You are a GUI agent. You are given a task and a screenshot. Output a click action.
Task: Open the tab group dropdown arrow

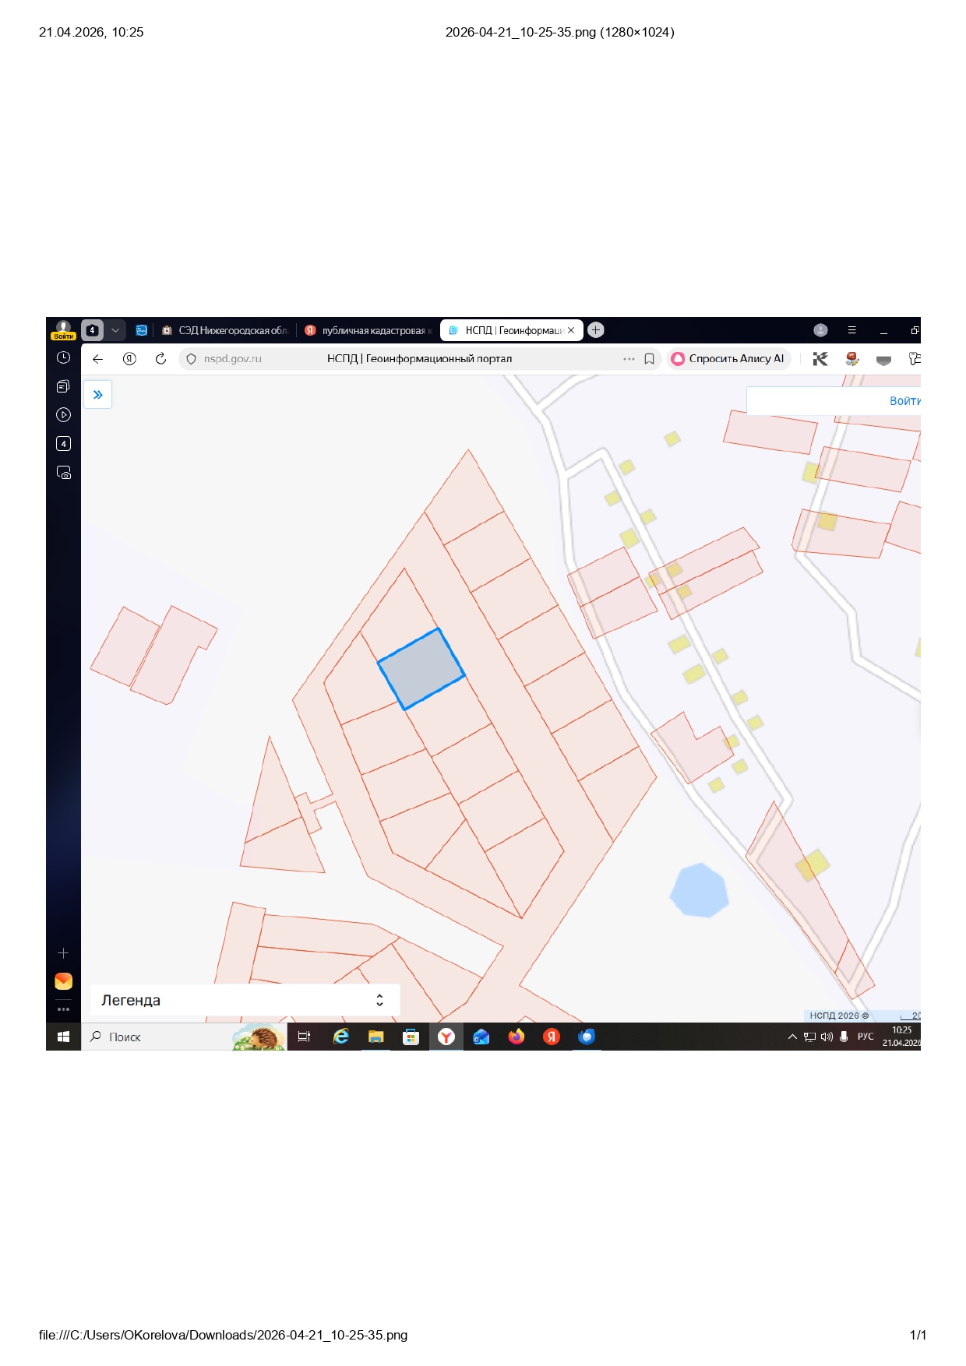[115, 330]
